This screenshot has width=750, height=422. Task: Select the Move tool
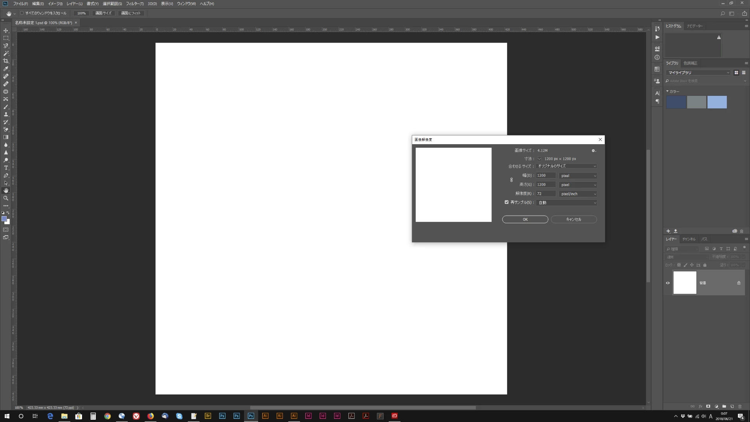[6, 30]
